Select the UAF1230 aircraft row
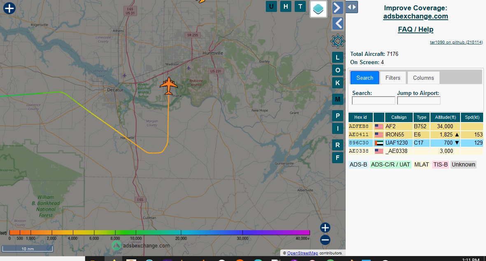 coord(416,143)
